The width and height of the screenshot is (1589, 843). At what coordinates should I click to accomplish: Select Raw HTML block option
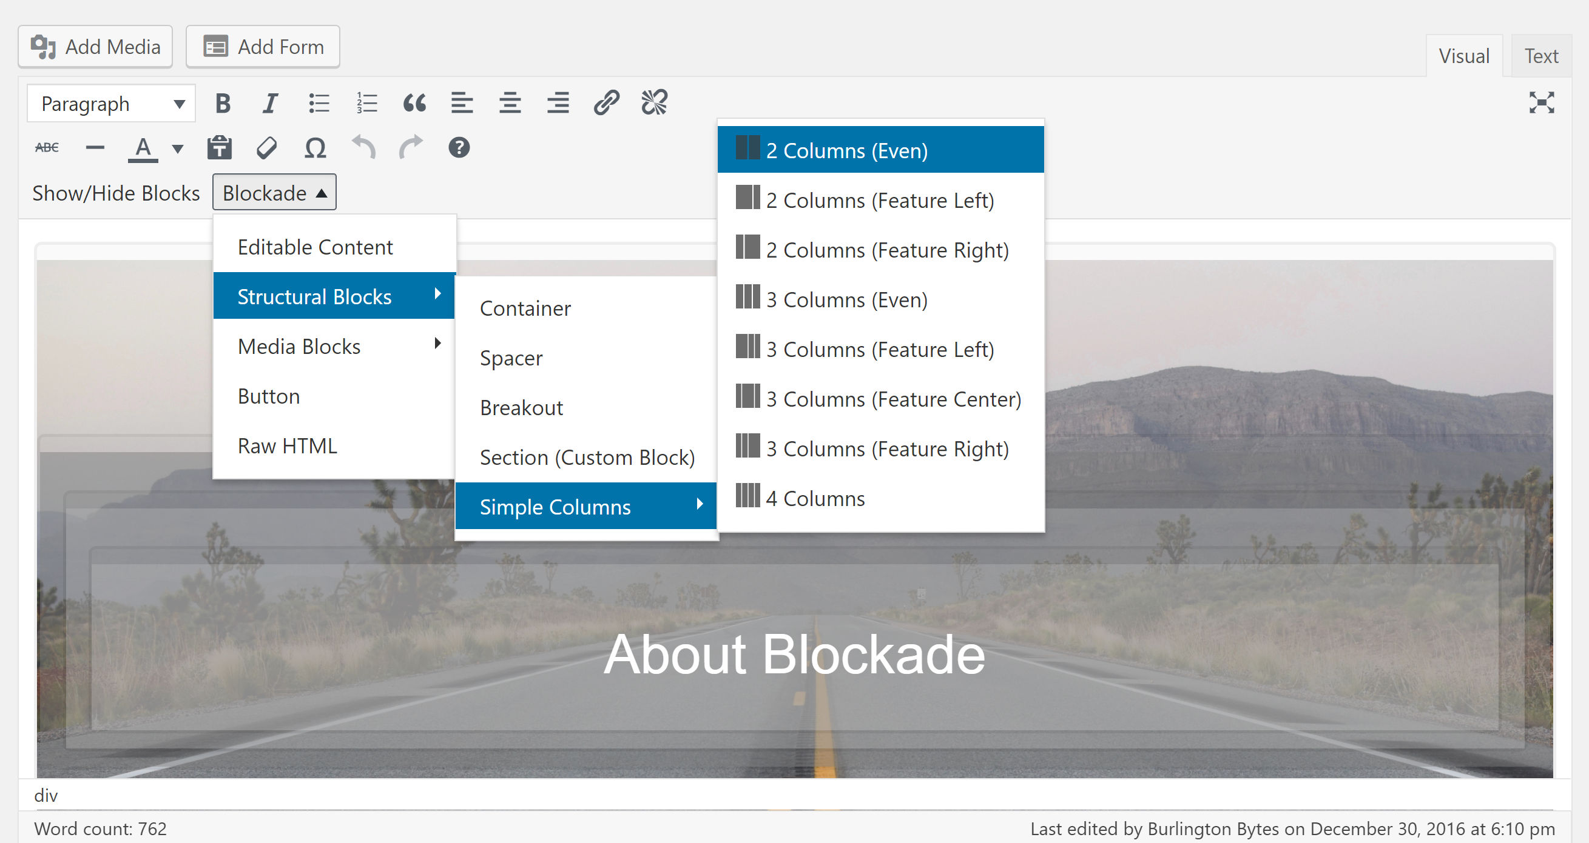pos(334,445)
